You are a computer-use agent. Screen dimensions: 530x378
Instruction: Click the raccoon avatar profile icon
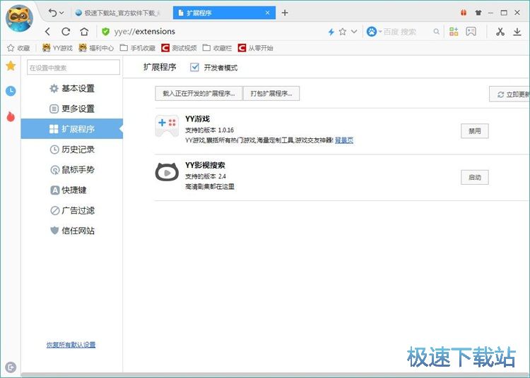tap(19, 18)
